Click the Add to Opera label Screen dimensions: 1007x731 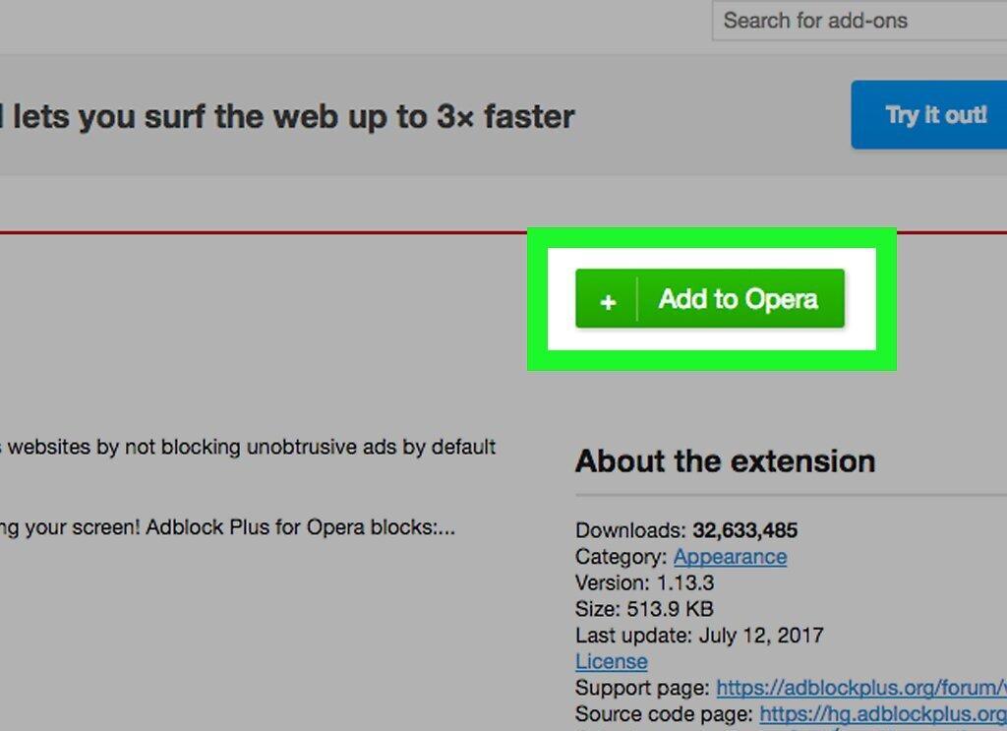pos(738,299)
